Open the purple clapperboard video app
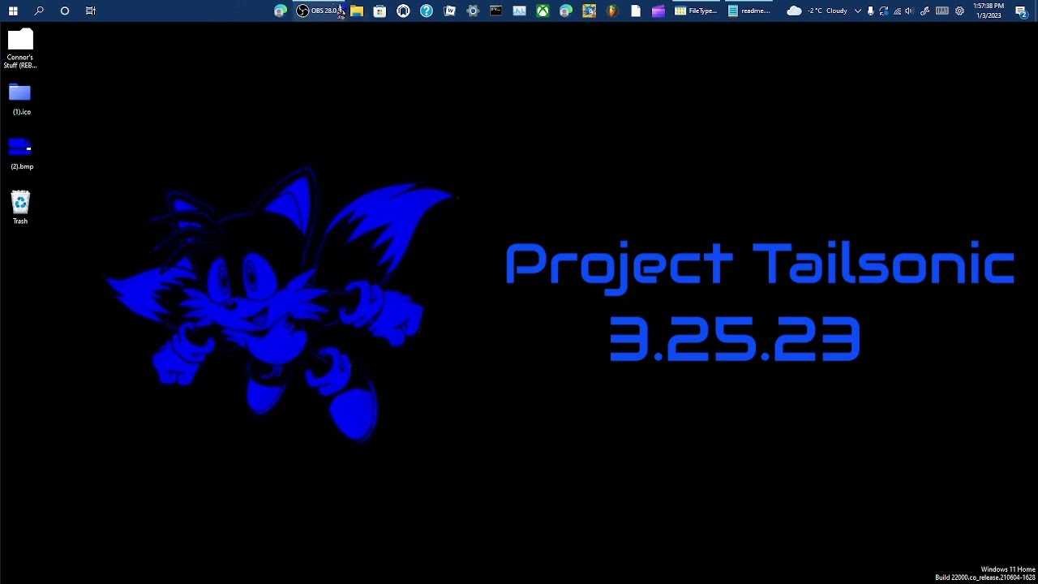This screenshot has width=1038, height=584. point(658,11)
